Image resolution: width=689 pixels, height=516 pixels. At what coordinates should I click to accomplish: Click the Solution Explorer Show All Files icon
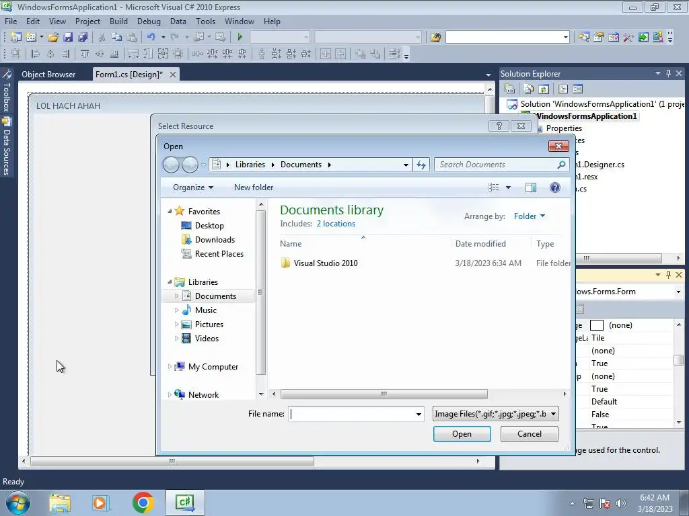(x=529, y=89)
